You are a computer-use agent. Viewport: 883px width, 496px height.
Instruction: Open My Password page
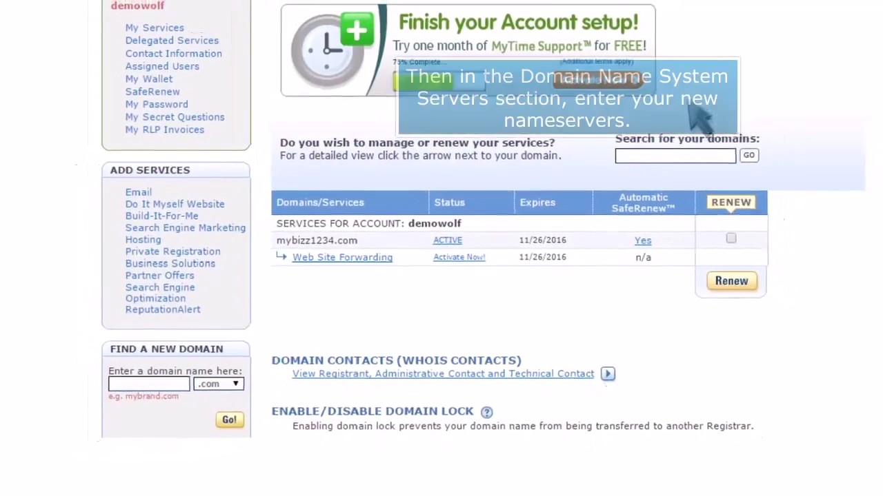click(x=157, y=104)
